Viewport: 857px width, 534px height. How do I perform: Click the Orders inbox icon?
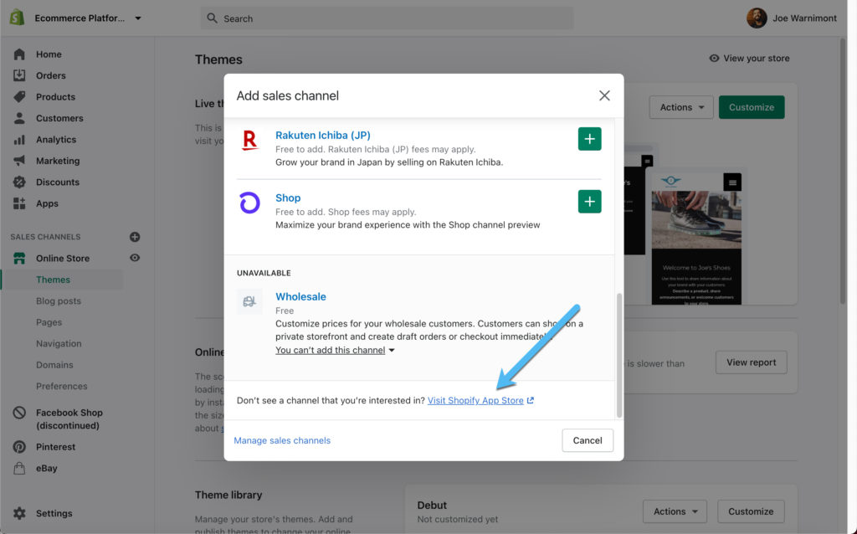pos(19,75)
